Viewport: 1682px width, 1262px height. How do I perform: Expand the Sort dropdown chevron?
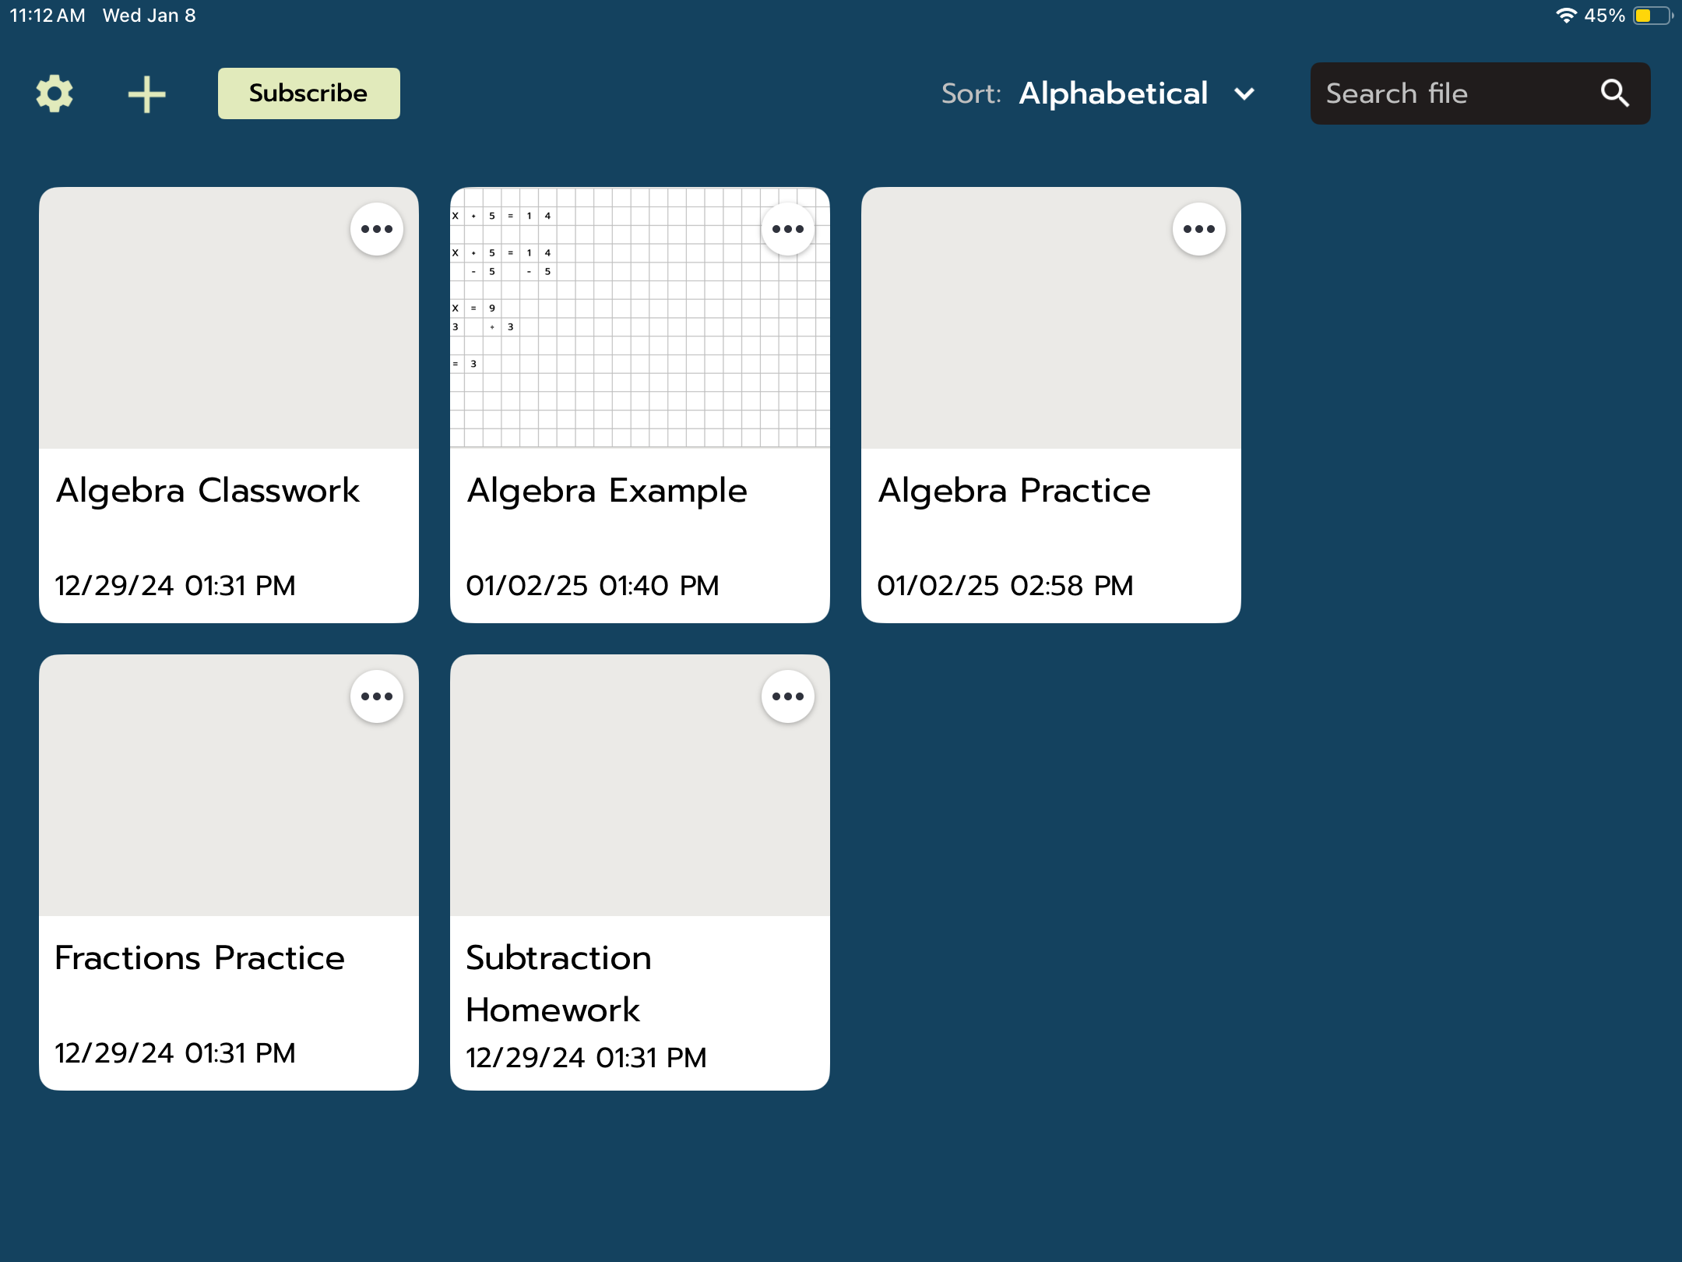click(x=1244, y=94)
